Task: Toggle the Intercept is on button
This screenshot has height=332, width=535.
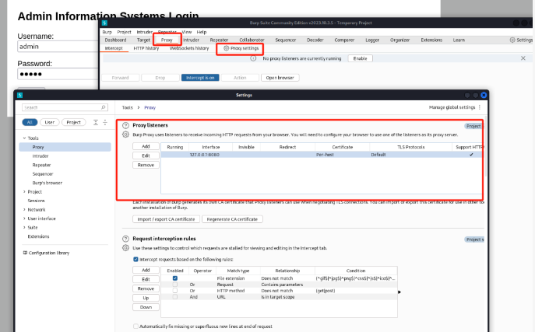Action: (200, 78)
